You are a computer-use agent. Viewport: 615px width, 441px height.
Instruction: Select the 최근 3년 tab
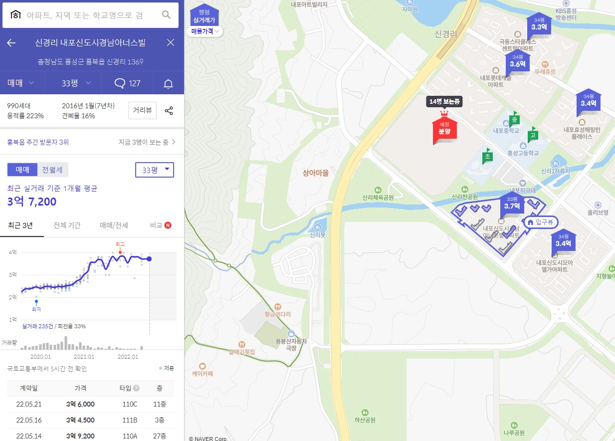click(x=21, y=225)
